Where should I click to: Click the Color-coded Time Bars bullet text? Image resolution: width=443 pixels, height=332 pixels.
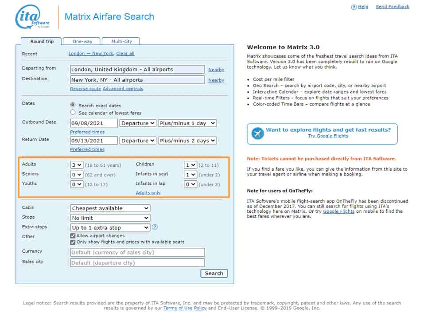click(x=311, y=104)
